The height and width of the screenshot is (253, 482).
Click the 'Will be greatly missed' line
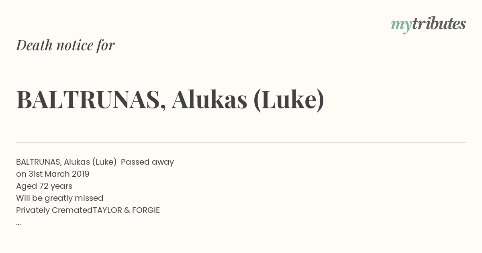(60, 198)
